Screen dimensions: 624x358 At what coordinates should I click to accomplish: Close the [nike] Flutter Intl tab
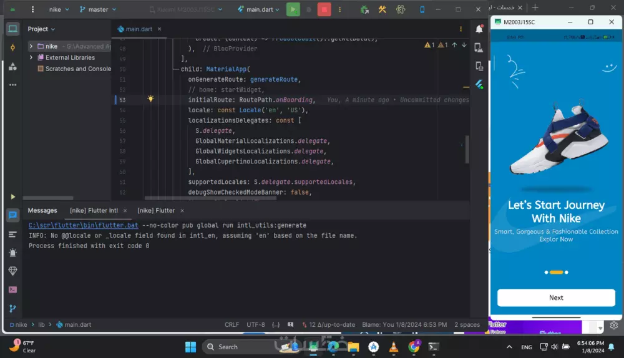125,210
